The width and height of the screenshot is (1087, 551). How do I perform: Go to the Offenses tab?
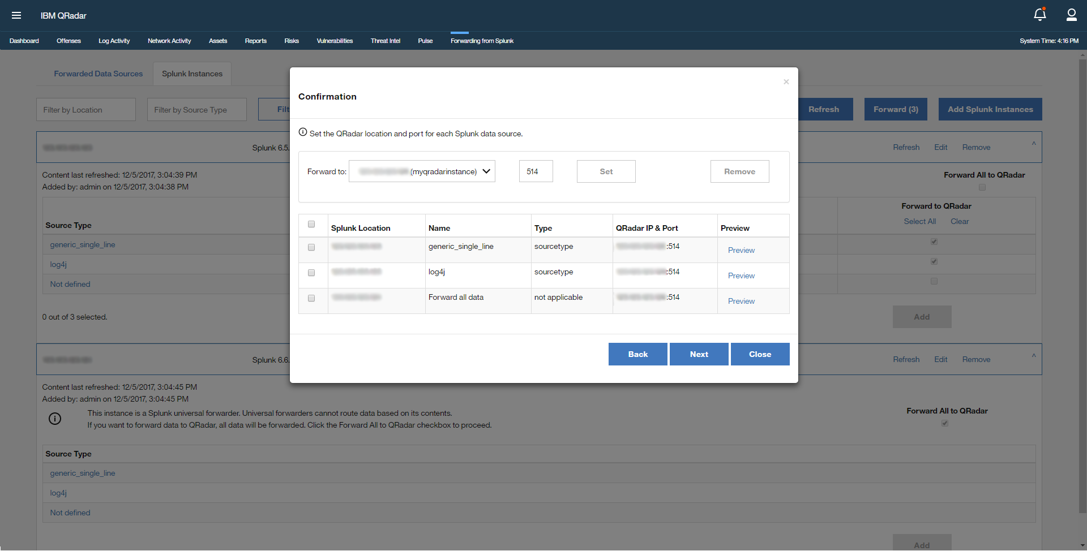point(69,41)
